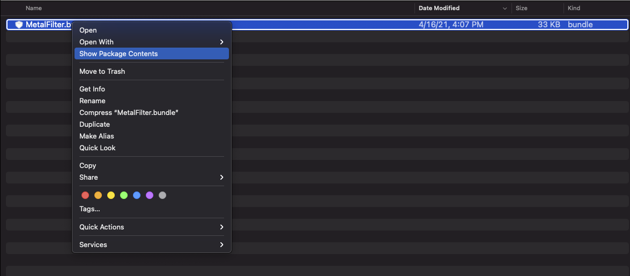Expand the Share submenu
Viewport: 630px width, 276px height.
(152, 177)
